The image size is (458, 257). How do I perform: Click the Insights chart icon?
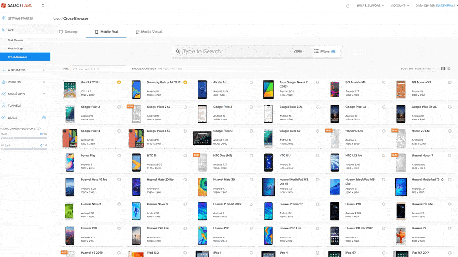(x=3, y=82)
